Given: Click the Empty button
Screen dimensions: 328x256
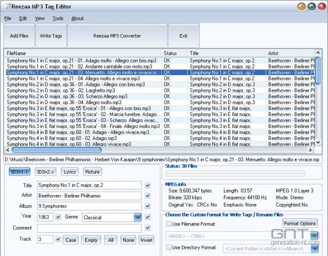Looking at the screenshot, I should point(91,240).
